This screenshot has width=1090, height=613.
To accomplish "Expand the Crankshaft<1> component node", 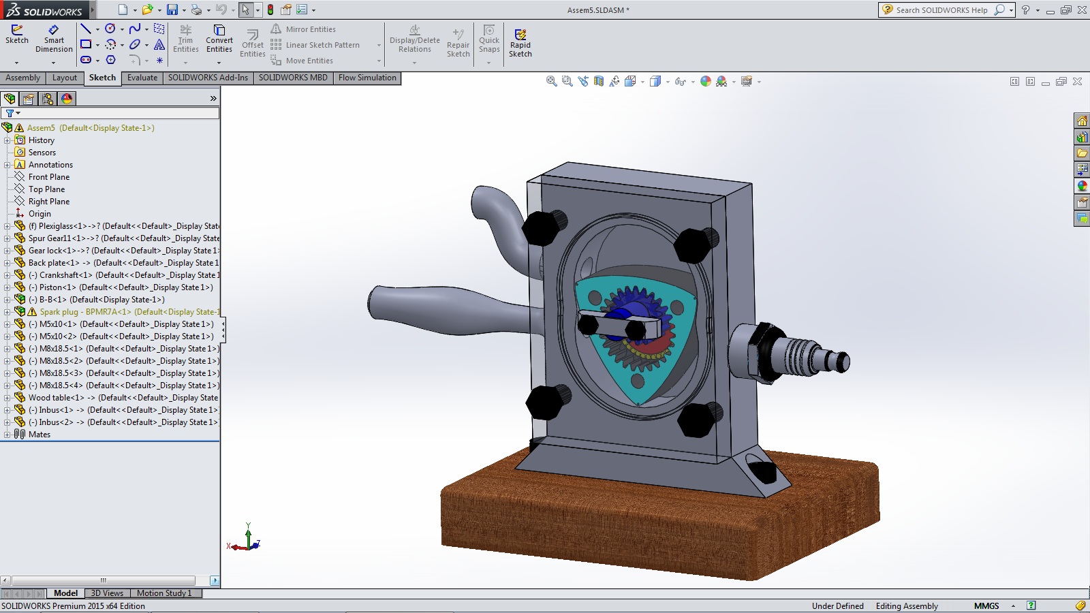I will point(7,275).
